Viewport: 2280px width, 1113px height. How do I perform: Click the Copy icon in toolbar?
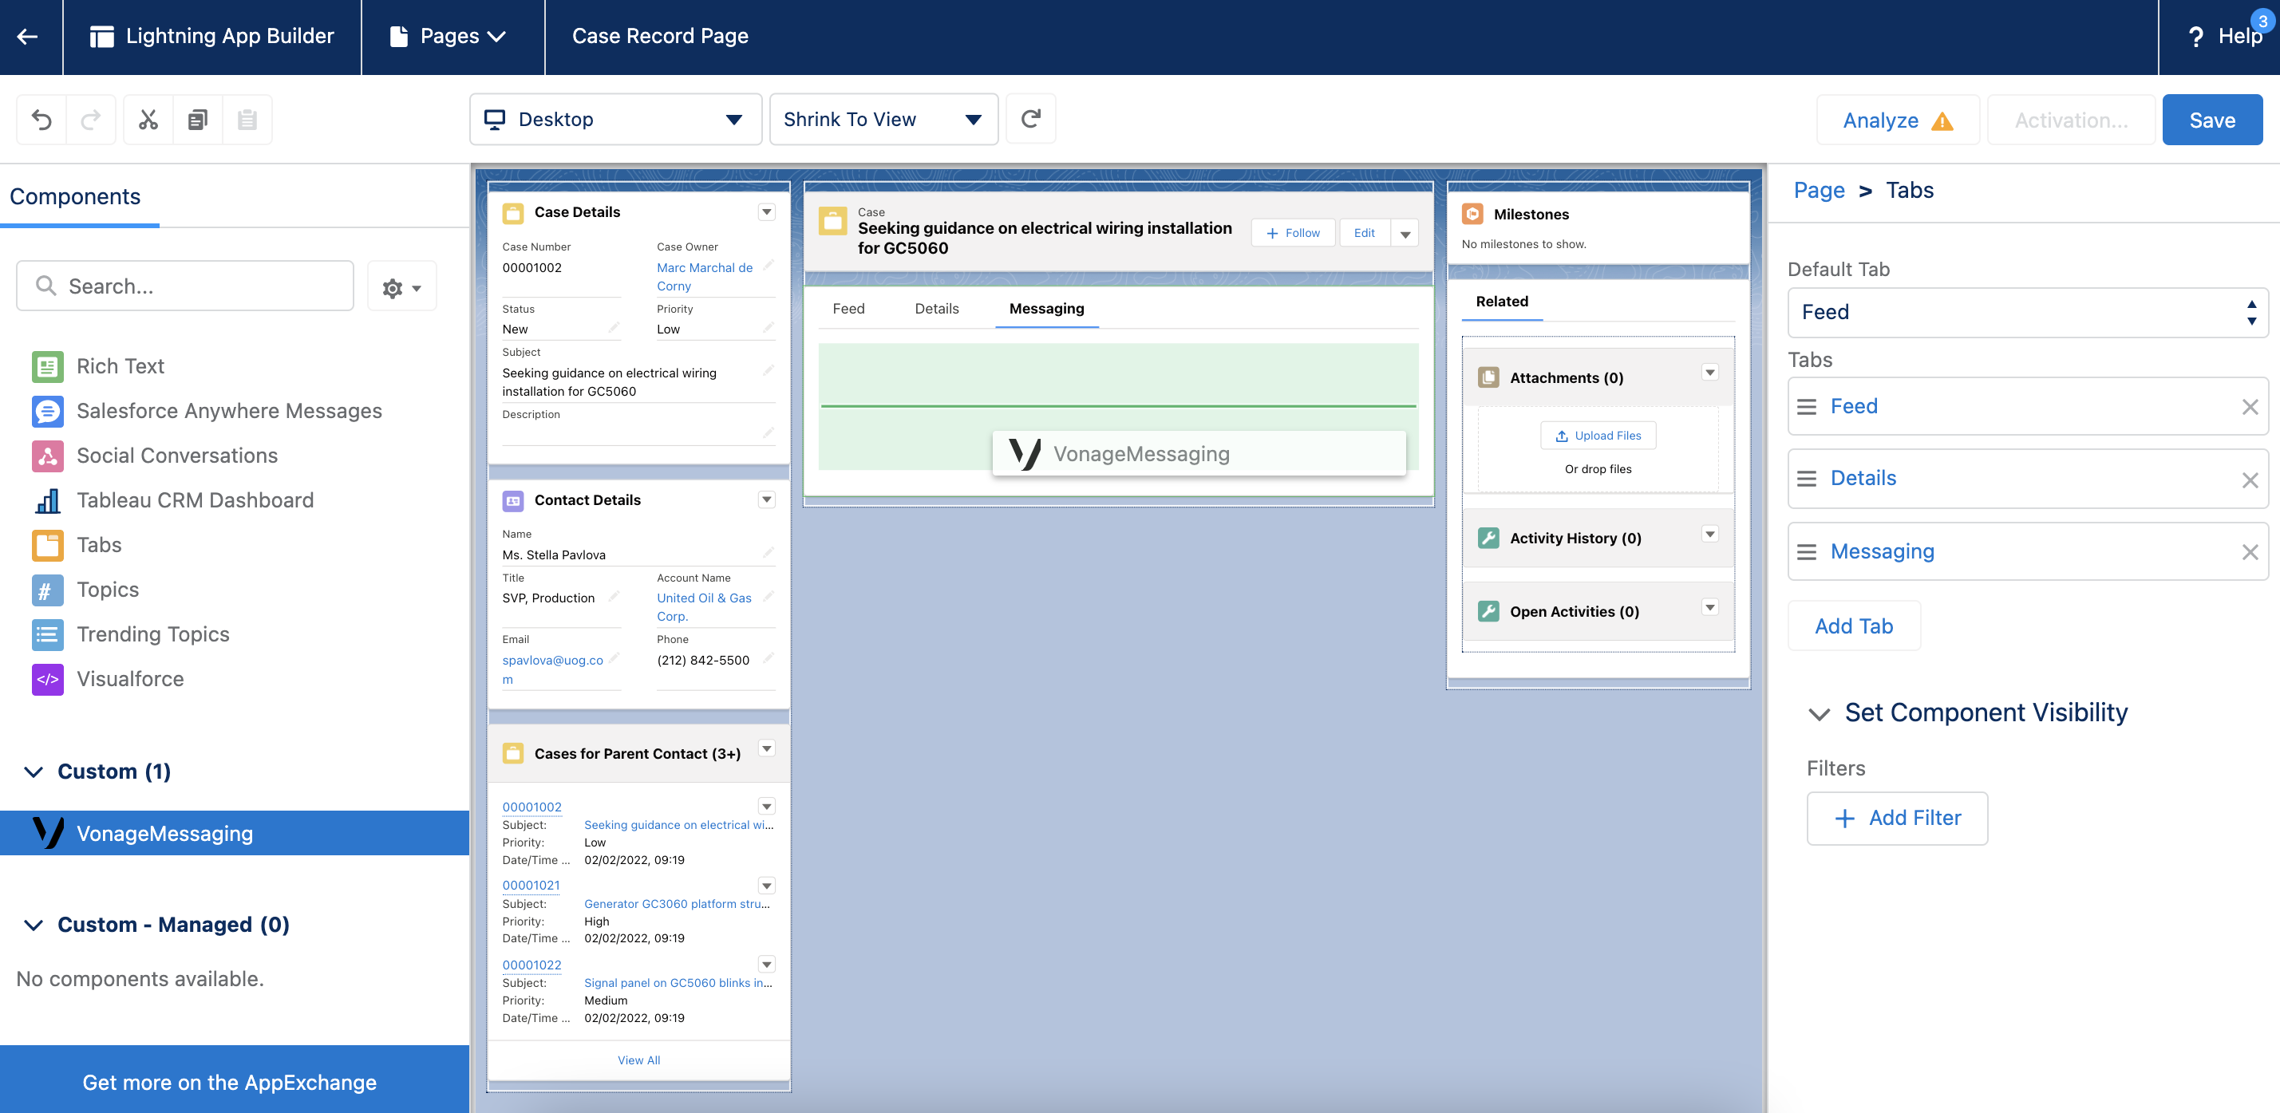tap(197, 120)
